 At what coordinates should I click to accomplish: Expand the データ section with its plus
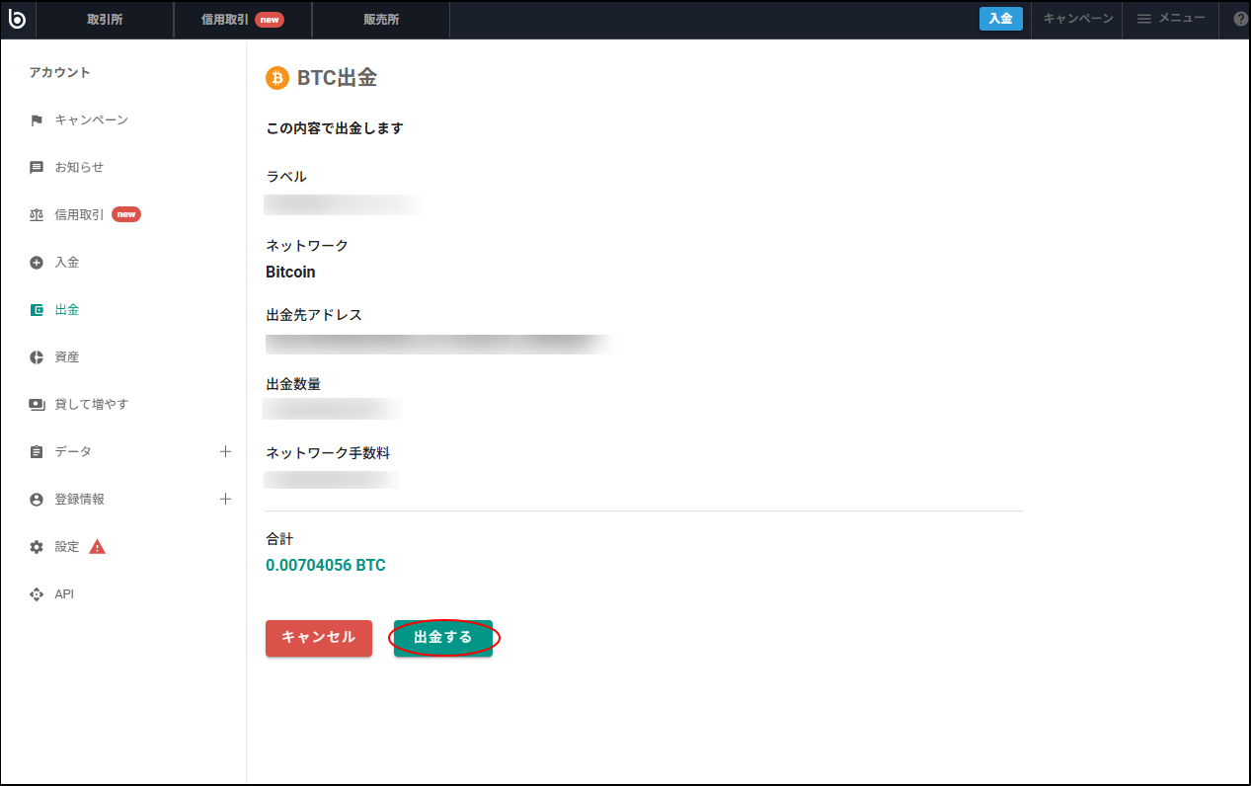226,451
